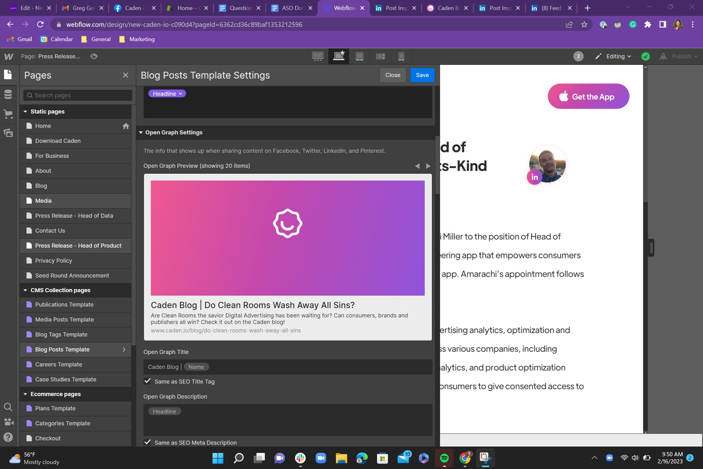This screenshot has height=469, width=703.
Task: Click the Save button
Action: [x=422, y=75]
